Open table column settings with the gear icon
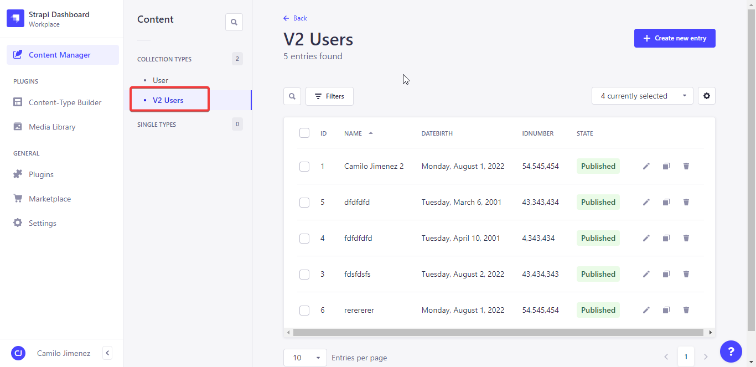Image resolution: width=756 pixels, height=367 pixels. (707, 96)
